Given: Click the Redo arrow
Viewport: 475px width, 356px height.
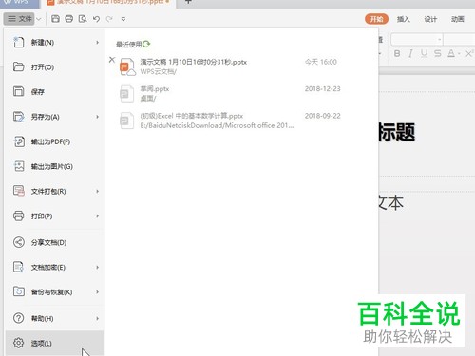Looking at the screenshot, I should (x=109, y=19).
